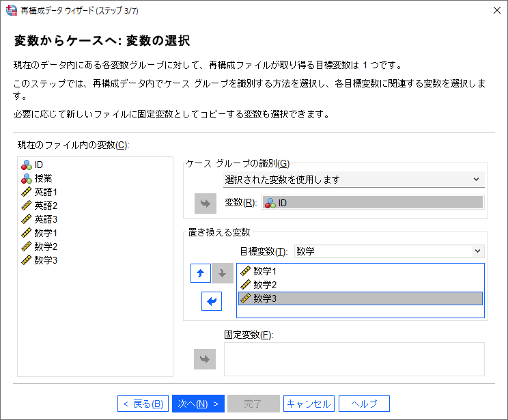Go back with the 戻る button
The height and width of the screenshot is (420, 508).
click(x=142, y=404)
